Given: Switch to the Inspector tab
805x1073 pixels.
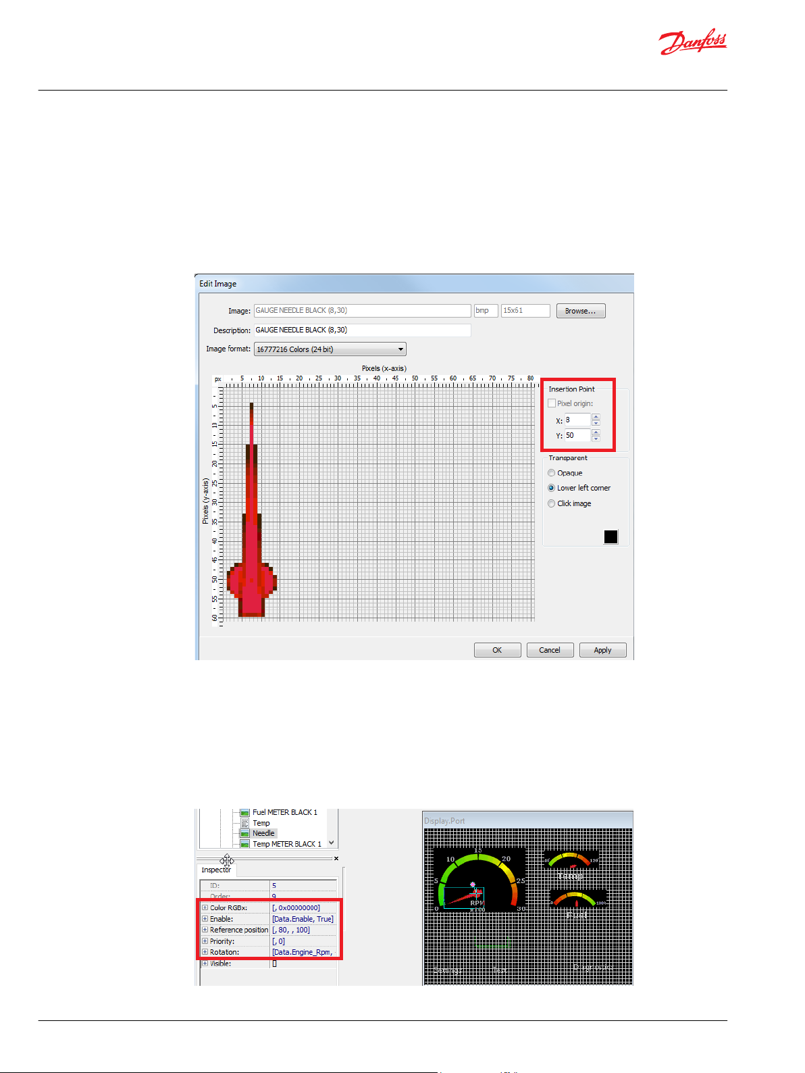Looking at the screenshot, I should tap(216, 870).
